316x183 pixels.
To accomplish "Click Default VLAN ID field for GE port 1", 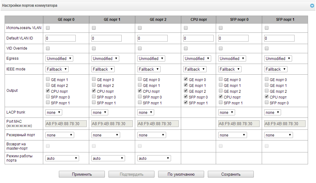I will 106,38.
